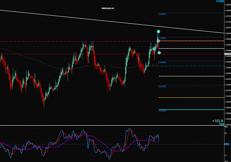Click the 2.08000 round-number level label
The height and width of the screenshot is (162, 231).
[x=162, y=14]
